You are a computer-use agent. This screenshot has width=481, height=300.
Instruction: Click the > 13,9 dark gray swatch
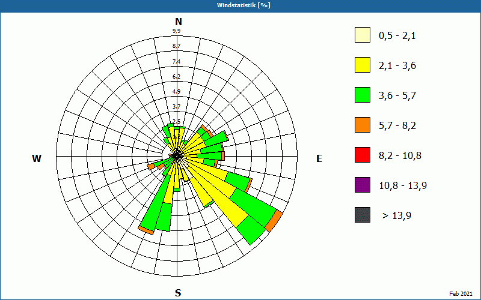pyautogui.click(x=363, y=215)
